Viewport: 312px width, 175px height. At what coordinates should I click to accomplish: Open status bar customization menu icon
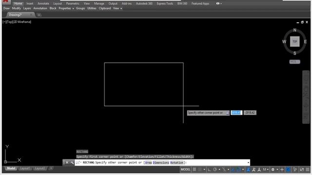click(308, 170)
